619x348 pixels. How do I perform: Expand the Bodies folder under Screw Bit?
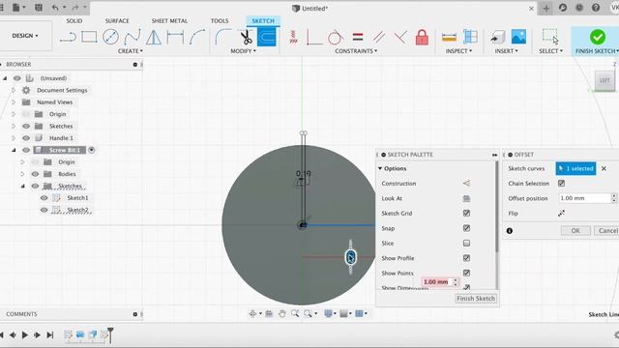tap(22, 174)
